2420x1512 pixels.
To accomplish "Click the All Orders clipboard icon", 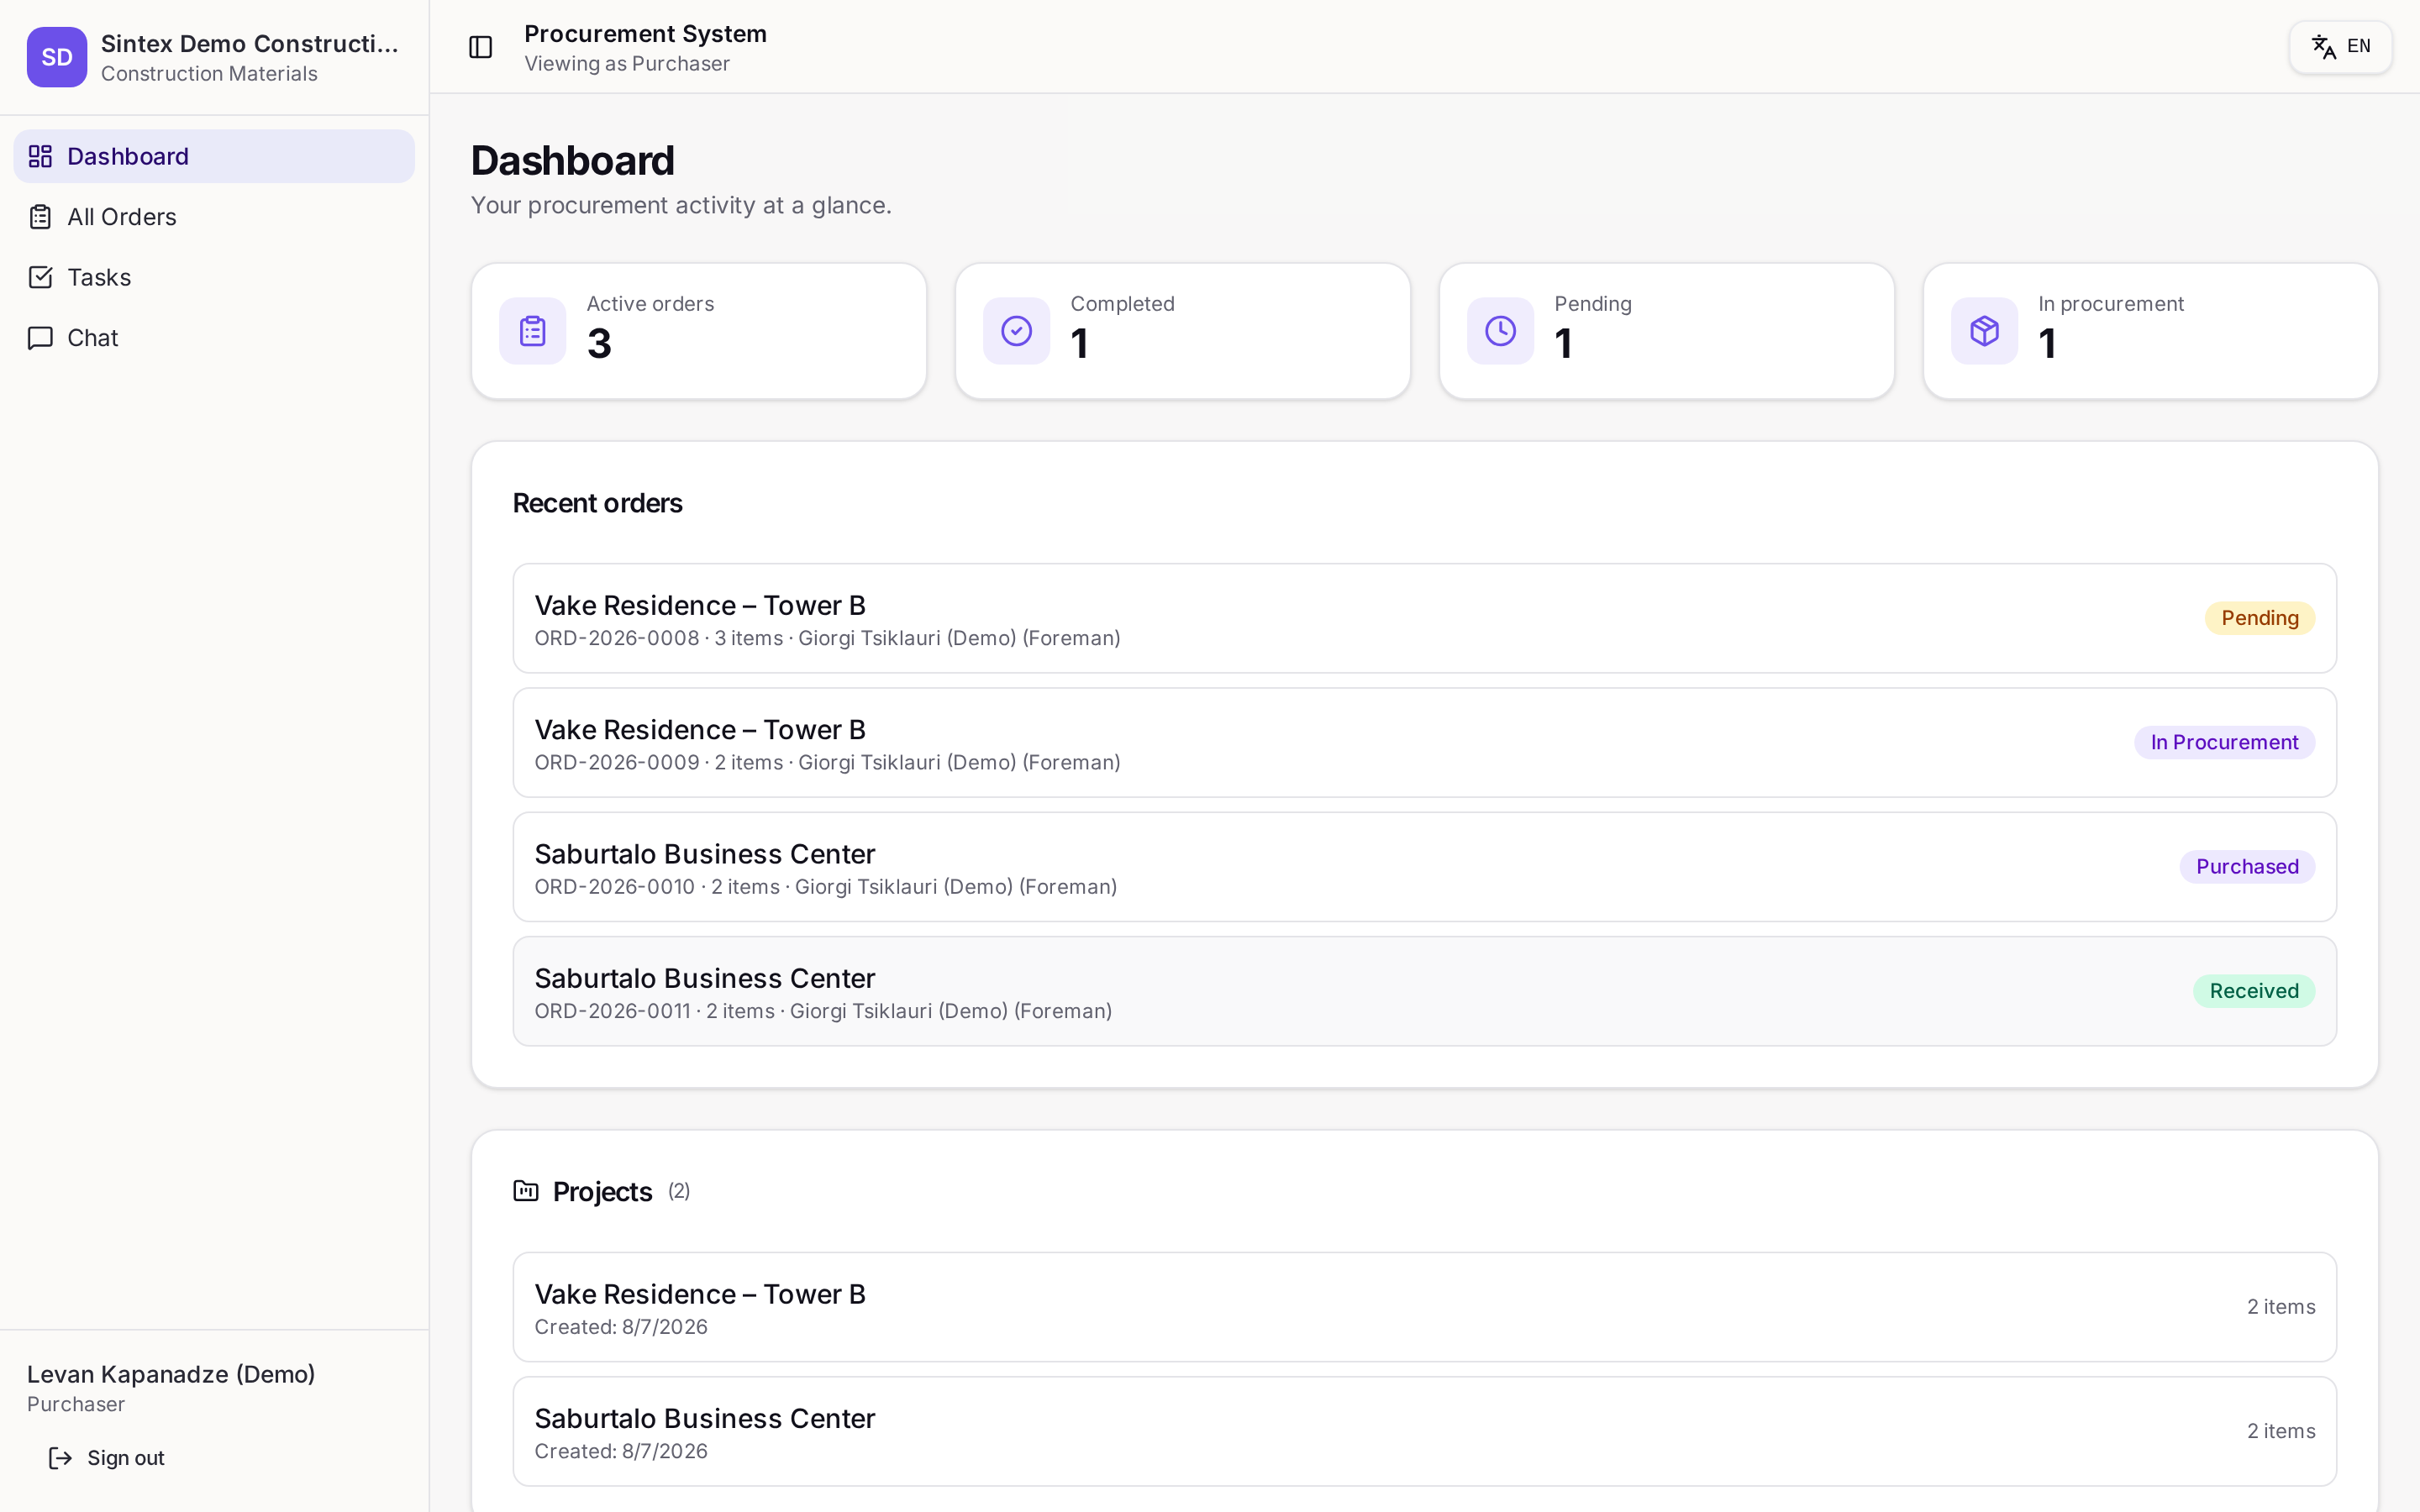I will pyautogui.click(x=40, y=217).
